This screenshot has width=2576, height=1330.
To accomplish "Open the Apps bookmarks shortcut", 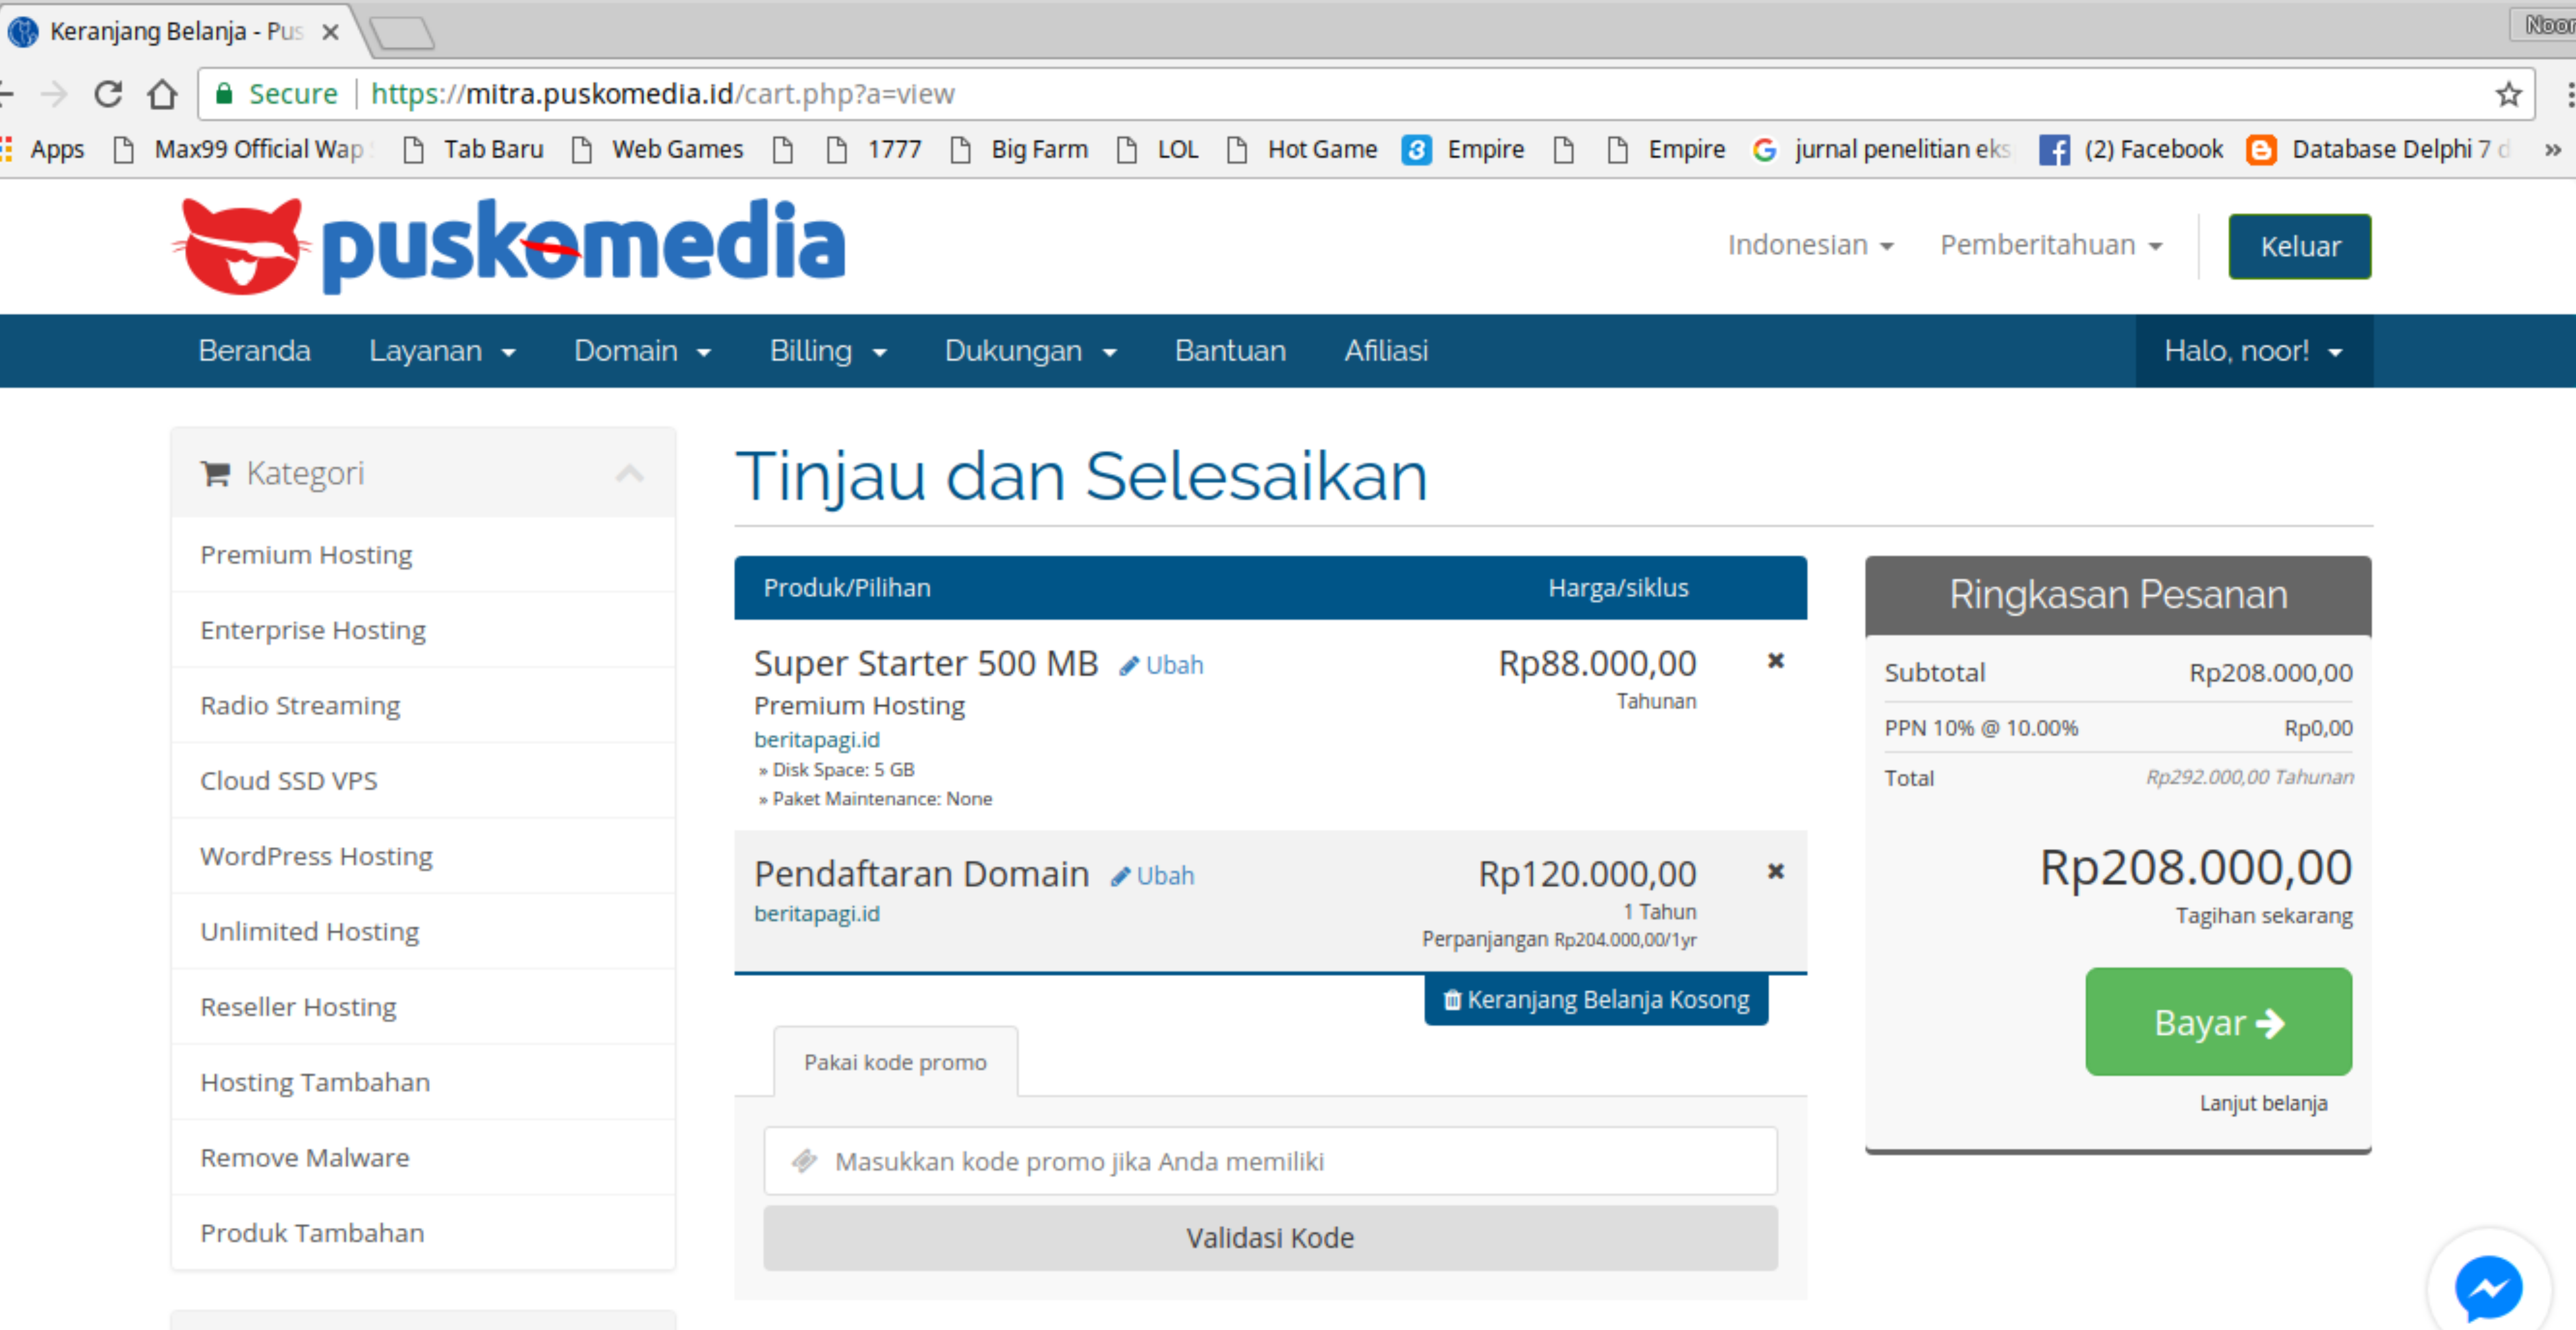I will tap(43, 149).
